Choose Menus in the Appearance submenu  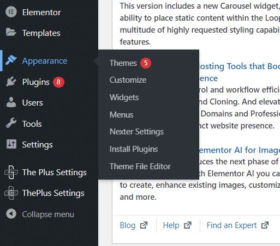click(x=121, y=115)
